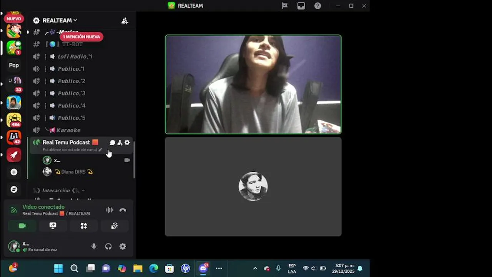Viewport: 492px width, 277px height.
Task: Open the Help question mark icon
Action: click(317, 6)
